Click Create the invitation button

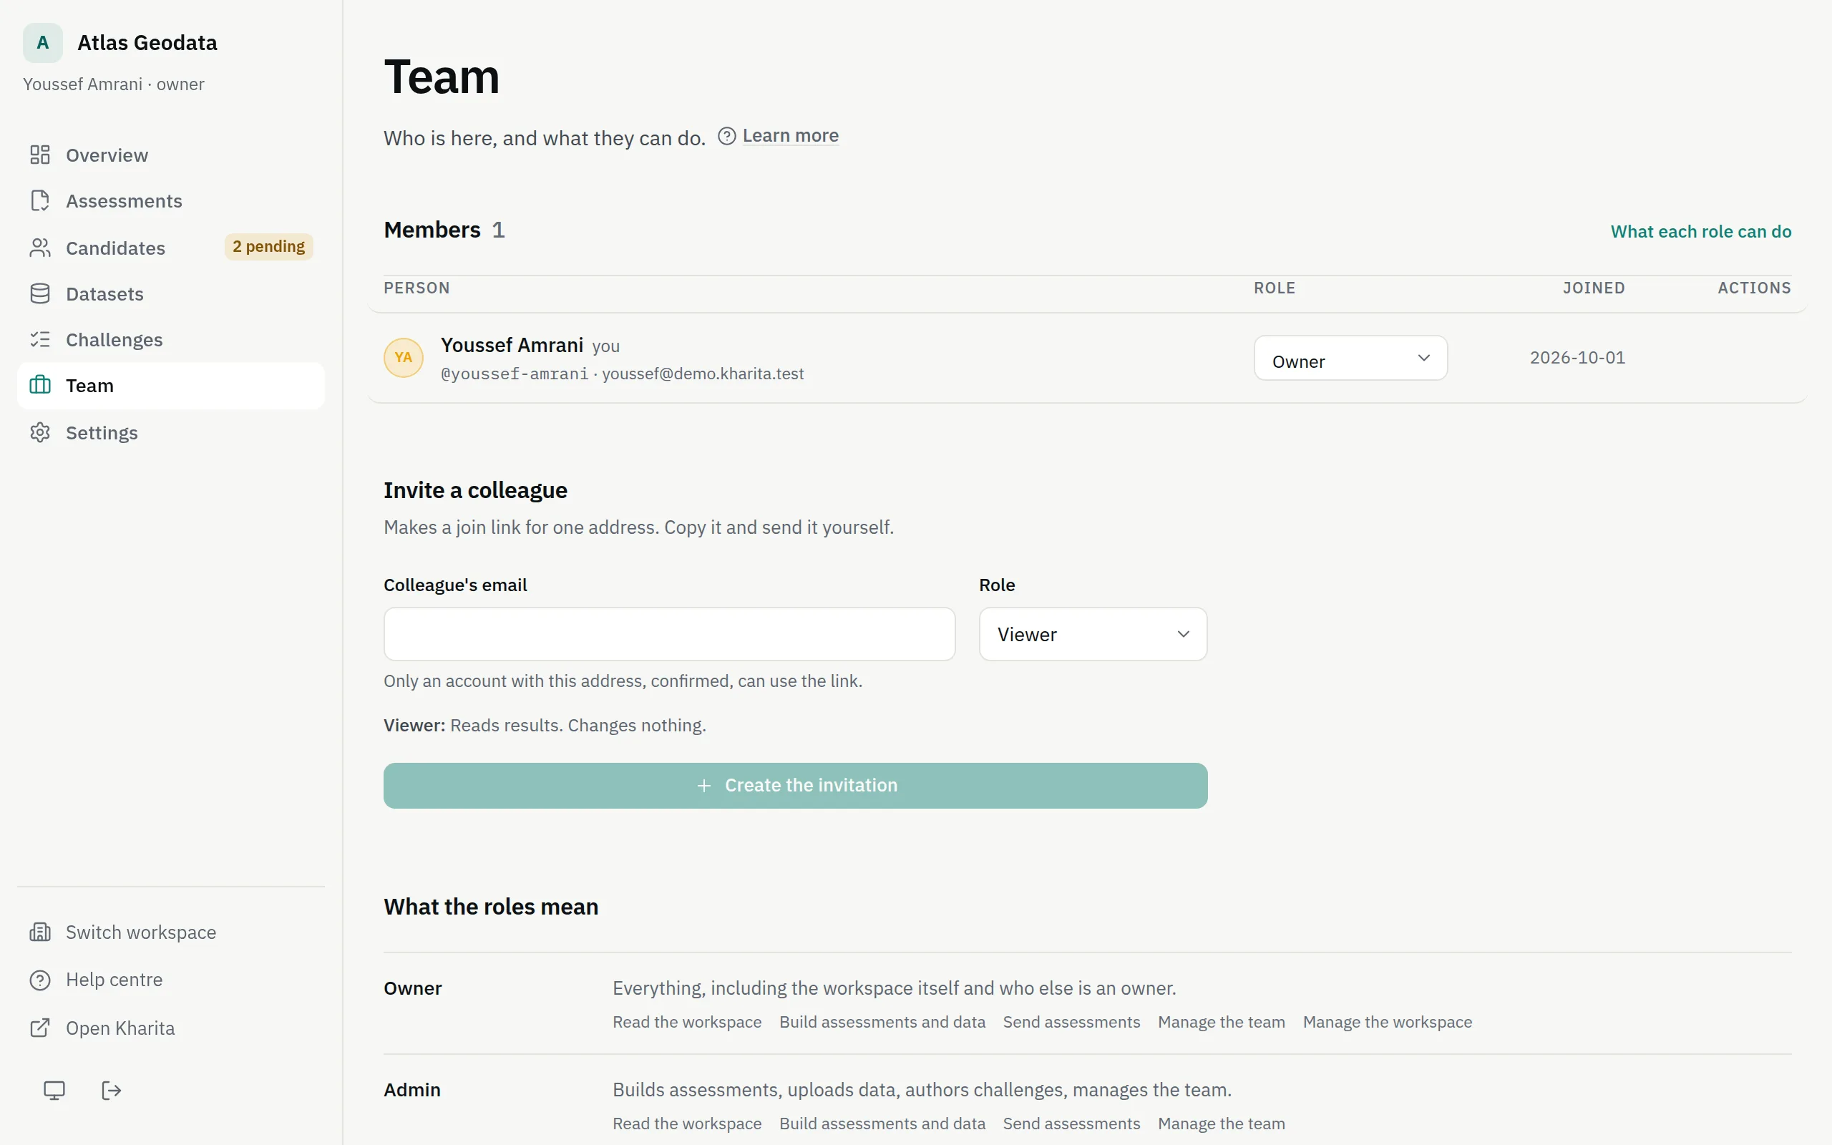796,785
